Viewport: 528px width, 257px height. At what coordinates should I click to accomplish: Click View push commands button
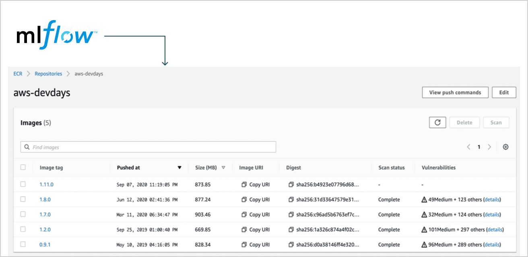(455, 92)
